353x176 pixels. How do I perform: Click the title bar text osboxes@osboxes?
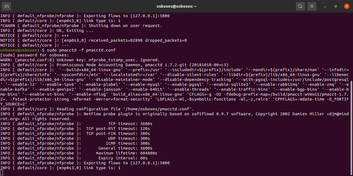[x=176, y=6]
